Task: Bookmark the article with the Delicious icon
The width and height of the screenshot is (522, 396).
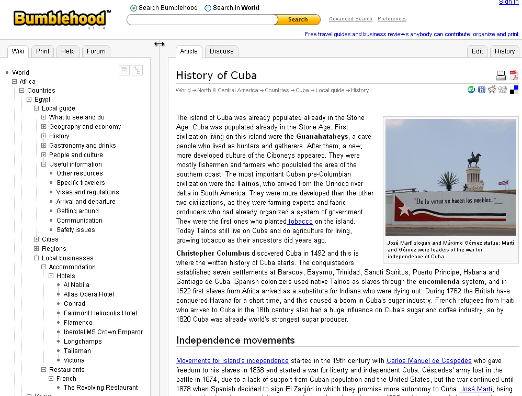Action: pyautogui.click(x=514, y=90)
